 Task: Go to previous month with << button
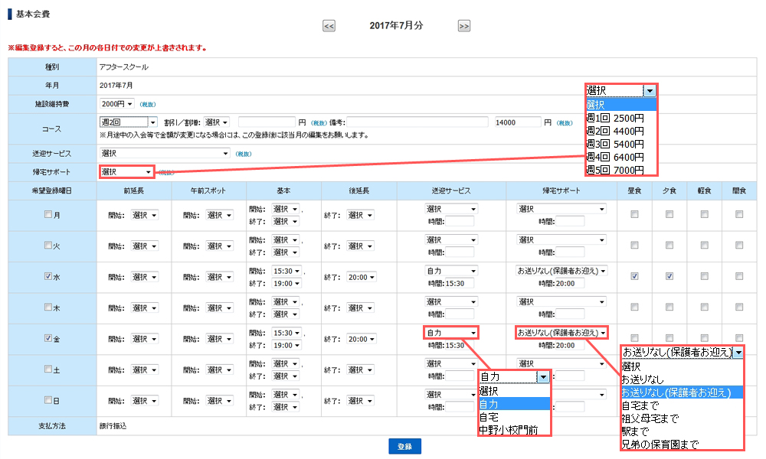point(329,26)
